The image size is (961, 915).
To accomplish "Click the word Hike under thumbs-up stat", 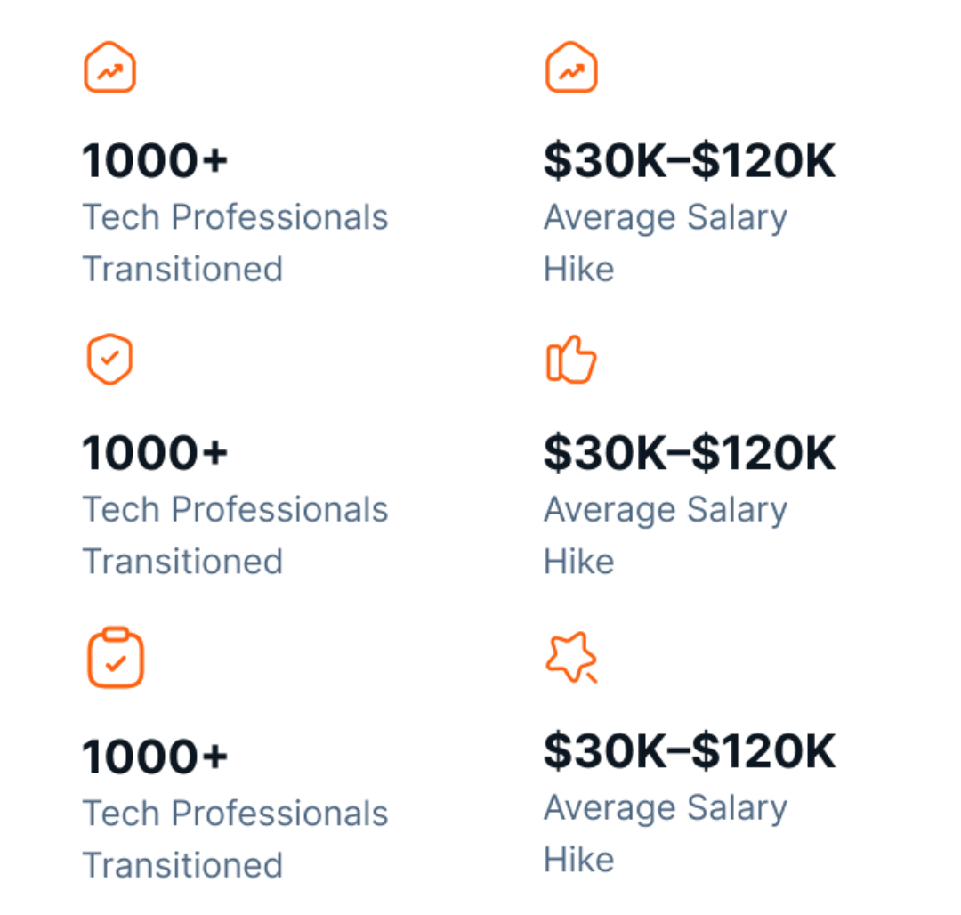I will click(x=579, y=562).
